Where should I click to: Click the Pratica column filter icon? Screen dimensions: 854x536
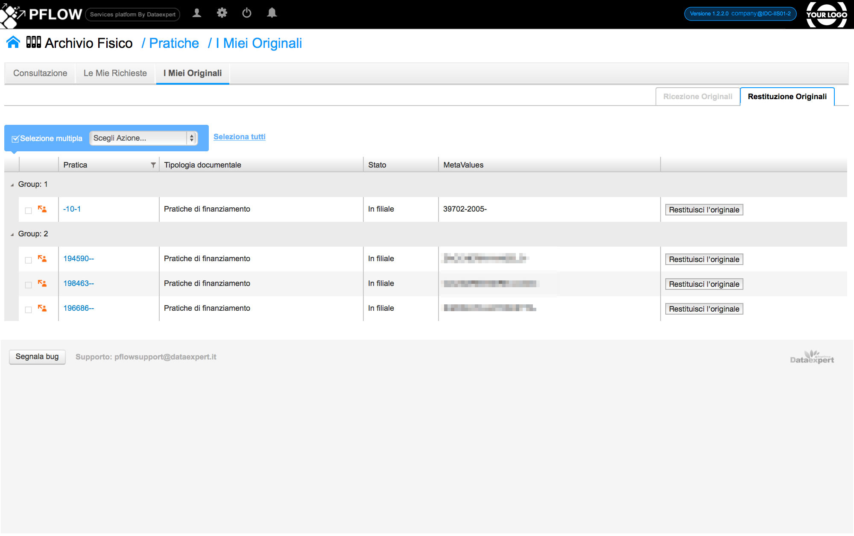coord(153,165)
